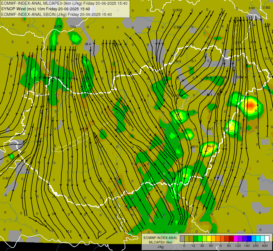Click the map value 42.4
Screen dimensions: 273x251
click(x=195, y=146)
